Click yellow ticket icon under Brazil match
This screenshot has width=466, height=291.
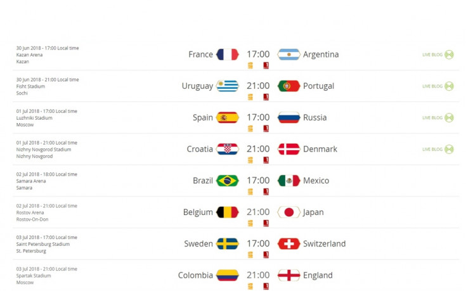pos(250,191)
